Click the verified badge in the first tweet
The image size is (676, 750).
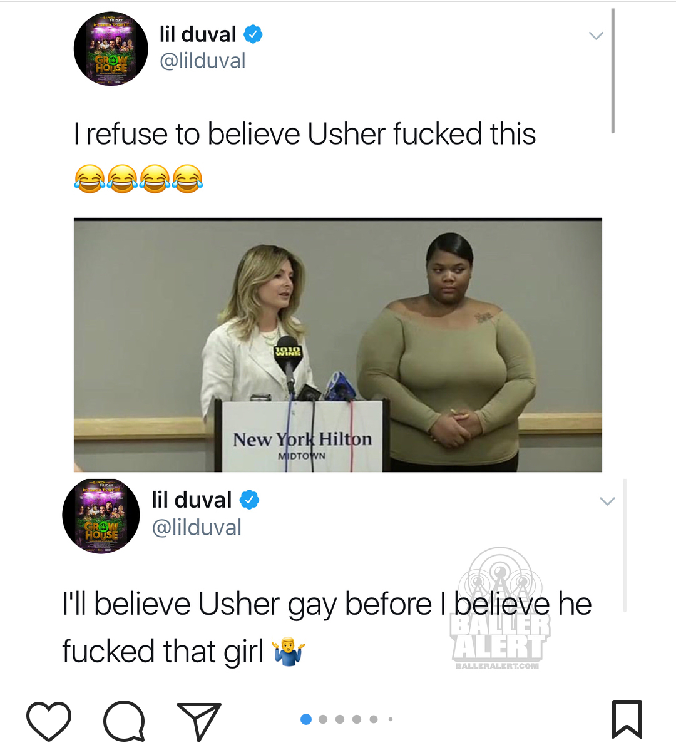[x=253, y=34]
